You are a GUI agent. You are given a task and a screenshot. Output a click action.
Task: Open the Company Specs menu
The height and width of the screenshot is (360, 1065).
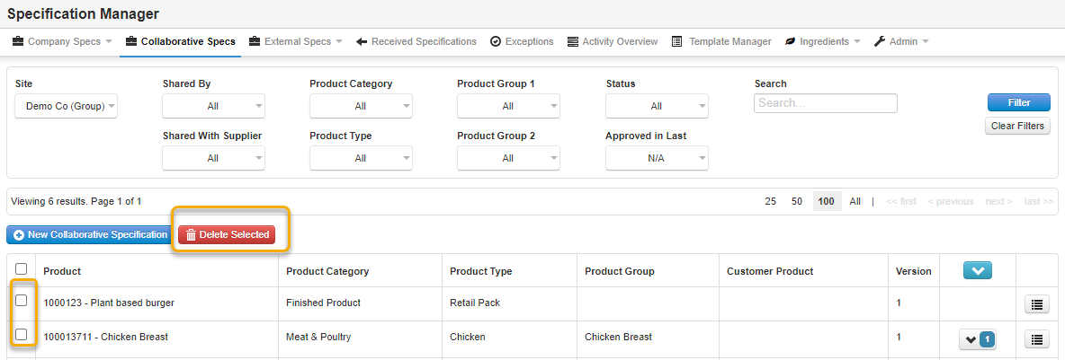(x=62, y=41)
